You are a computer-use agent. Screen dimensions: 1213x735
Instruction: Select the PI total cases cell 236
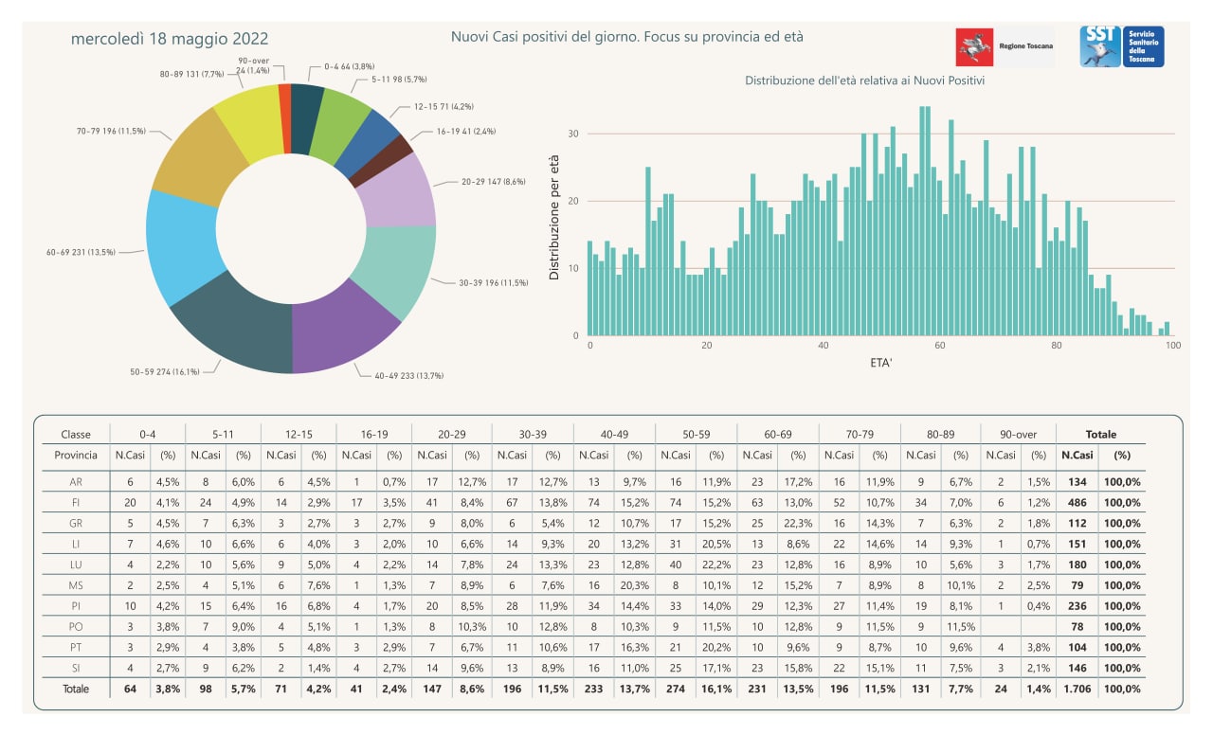click(1076, 606)
